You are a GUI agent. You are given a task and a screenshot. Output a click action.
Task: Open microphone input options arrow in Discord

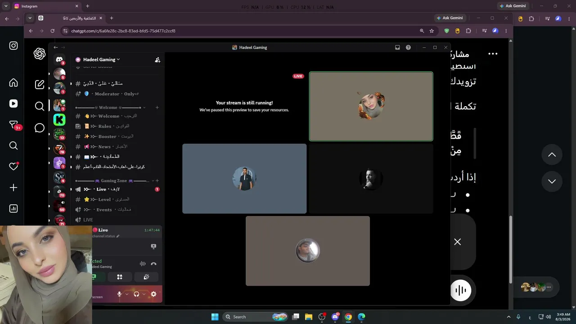pyautogui.click(x=127, y=294)
